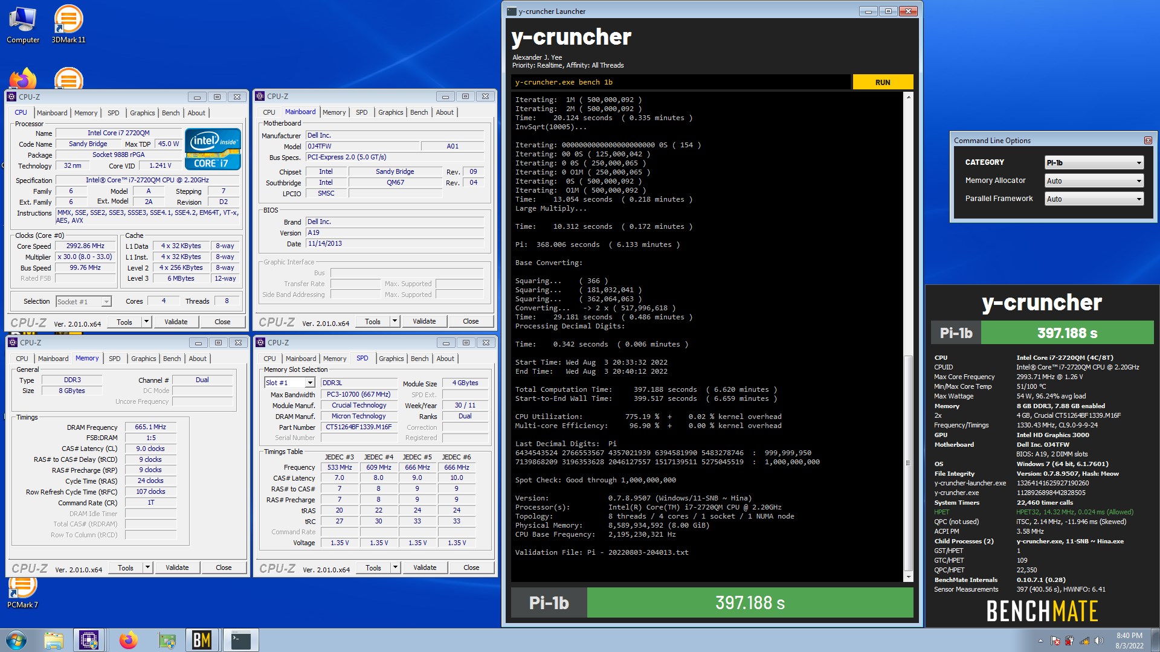Click the y-cruncher.exe bench 1b command field
The width and height of the screenshot is (1160, 652).
[681, 82]
